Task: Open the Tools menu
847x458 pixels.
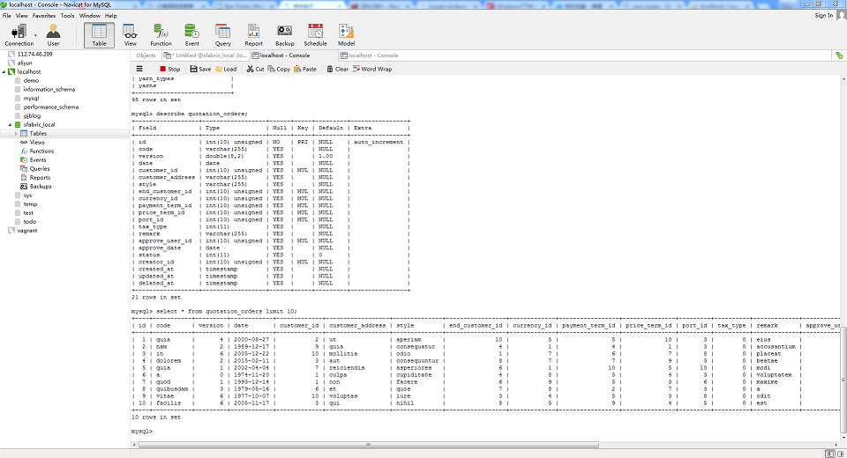Action: pyautogui.click(x=68, y=16)
